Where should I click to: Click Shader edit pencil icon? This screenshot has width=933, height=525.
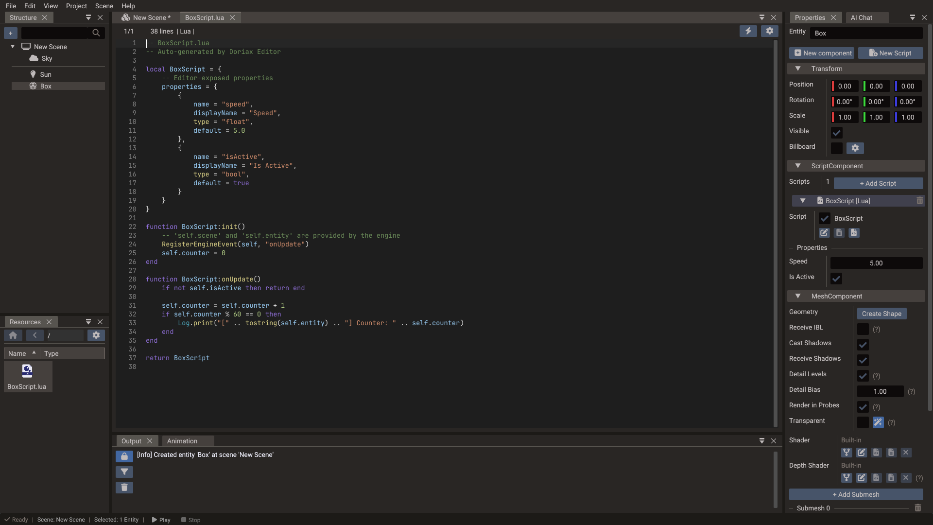click(x=862, y=453)
